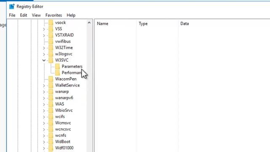Select the vwifibus key label
The image size is (270, 152).
point(63,41)
